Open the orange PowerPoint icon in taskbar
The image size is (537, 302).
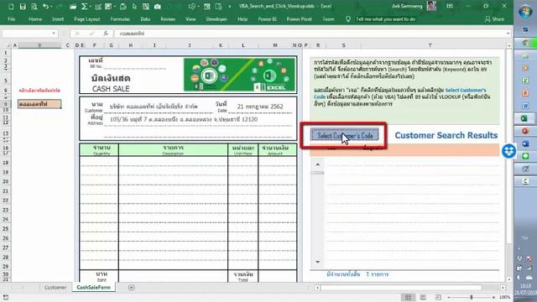[525, 93]
